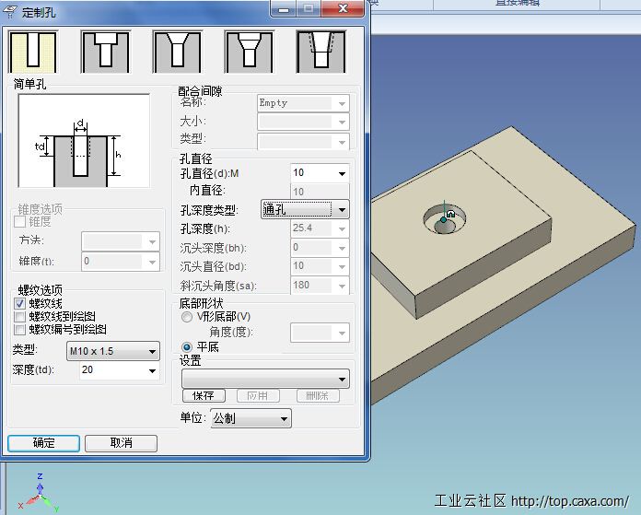The image size is (641, 515).
Task: Select the simple hole type icon
Action: [x=33, y=52]
